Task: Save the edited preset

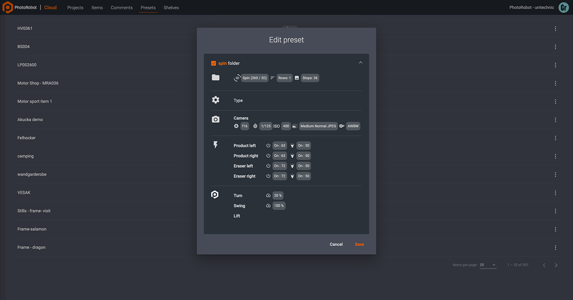Action: click(x=359, y=244)
